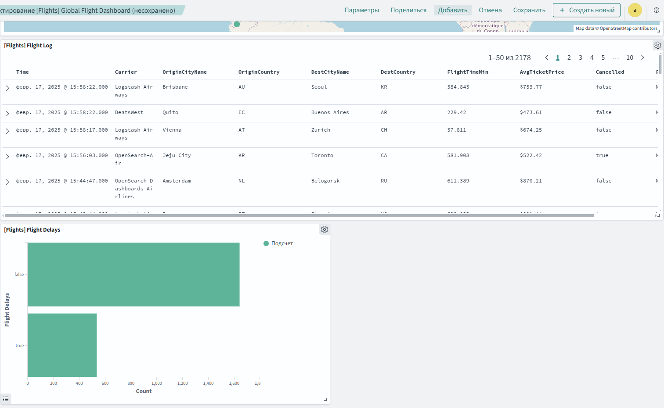This screenshot has width=664, height=408.
Task: Toggle the Подсчет legend series
Action: [x=278, y=243]
